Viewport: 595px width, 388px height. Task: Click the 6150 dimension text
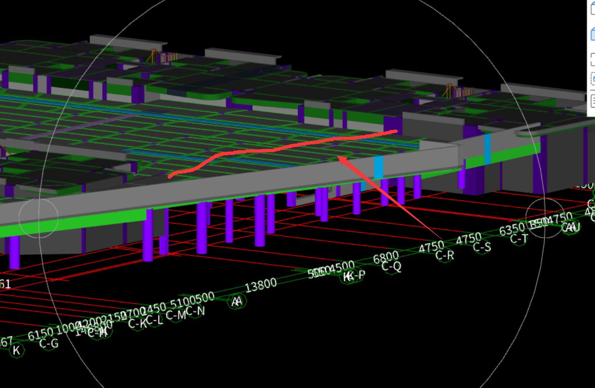(x=40, y=333)
